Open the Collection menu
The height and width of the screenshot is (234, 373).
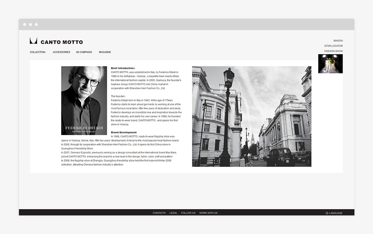coord(37,52)
